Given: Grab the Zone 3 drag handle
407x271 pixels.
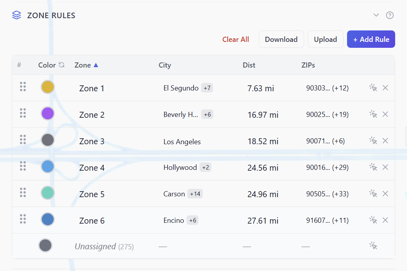Looking at the screenshot, I should [23, 140].
